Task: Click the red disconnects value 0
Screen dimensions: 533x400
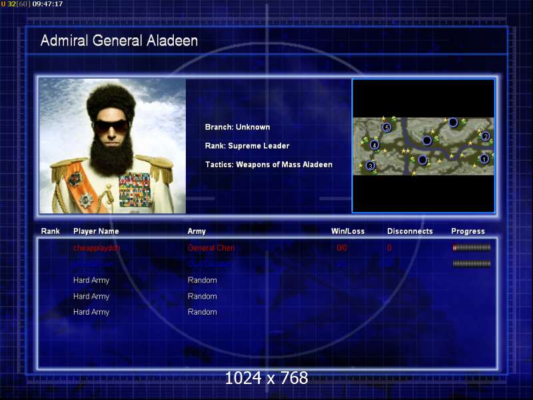Action: pos(390,248)
